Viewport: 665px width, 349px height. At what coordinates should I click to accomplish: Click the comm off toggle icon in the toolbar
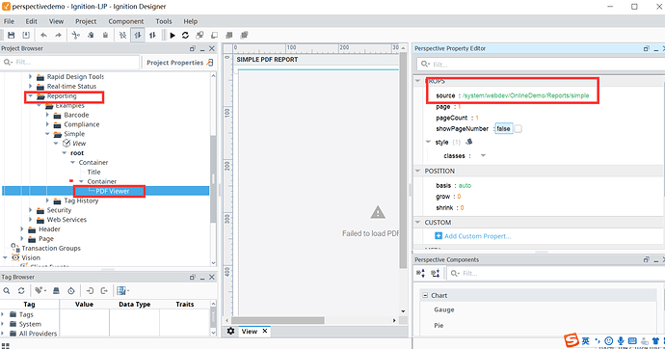pos(122,36)
